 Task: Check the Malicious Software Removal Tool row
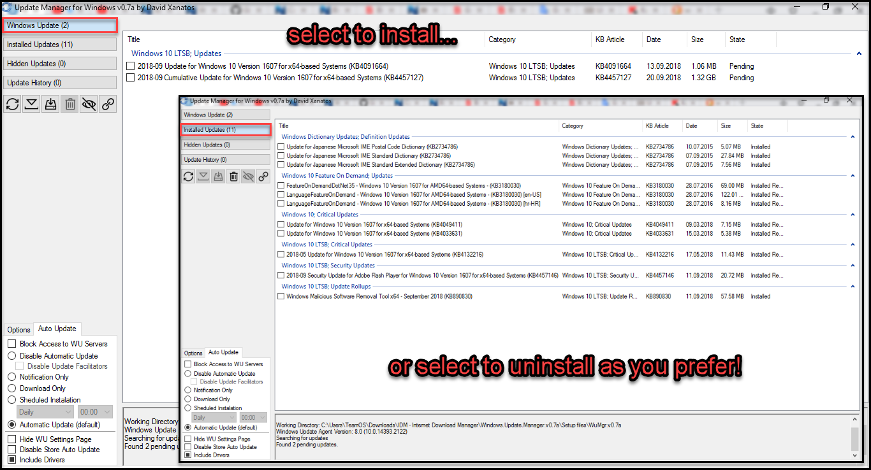[x=281, y=297]
